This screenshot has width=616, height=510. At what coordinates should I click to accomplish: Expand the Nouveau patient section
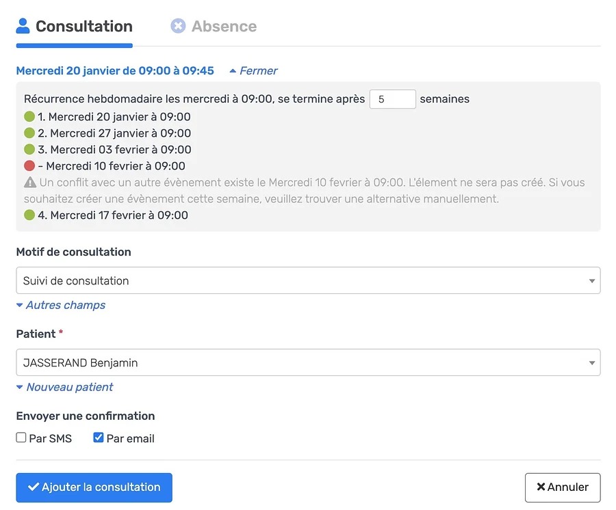pos(65,387)
